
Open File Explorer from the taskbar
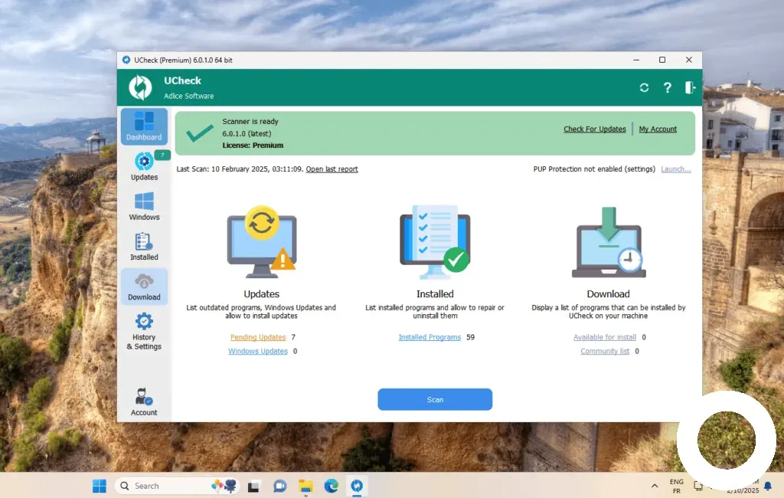[305, 486]
